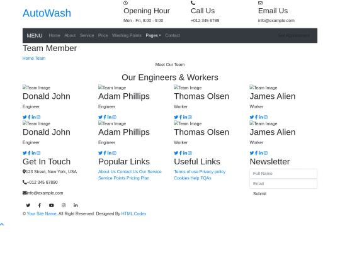340x255 pixels.
Task: Open Help link in footer
Action: [x=195, y=178]
